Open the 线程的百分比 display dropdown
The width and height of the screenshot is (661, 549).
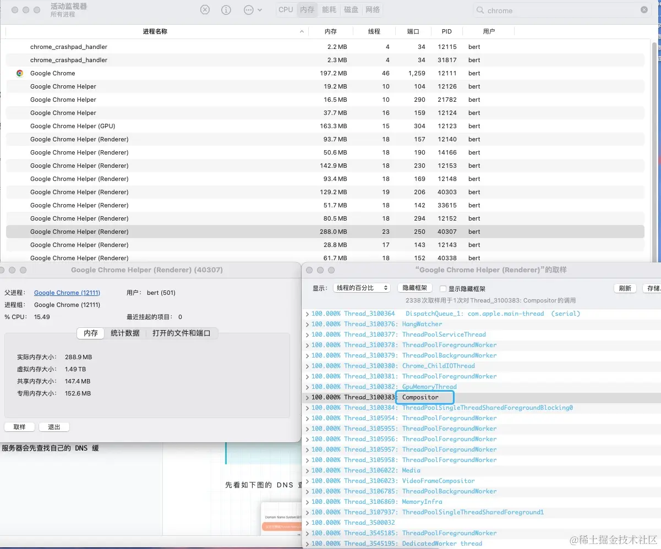pos(362,288)
